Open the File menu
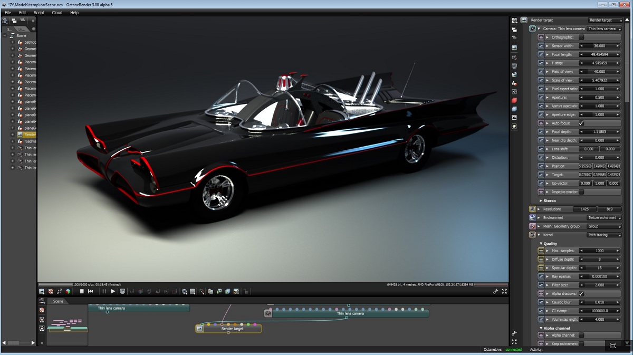 coord(8,13)
